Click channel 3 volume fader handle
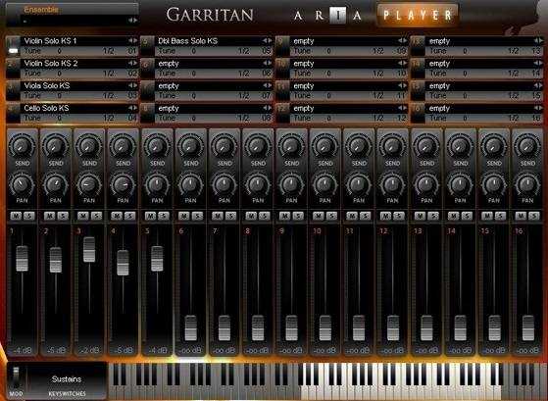This screenshot has width=548, height=401. (89, 249)
